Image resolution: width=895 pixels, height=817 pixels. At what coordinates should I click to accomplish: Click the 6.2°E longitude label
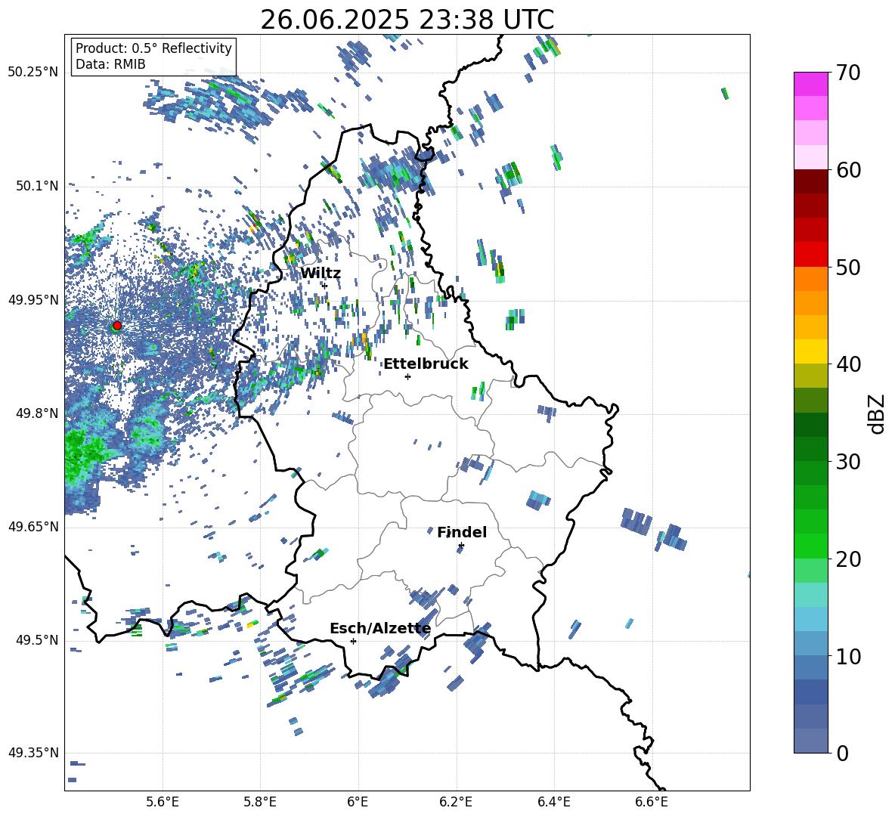click(x=456, y=802)
